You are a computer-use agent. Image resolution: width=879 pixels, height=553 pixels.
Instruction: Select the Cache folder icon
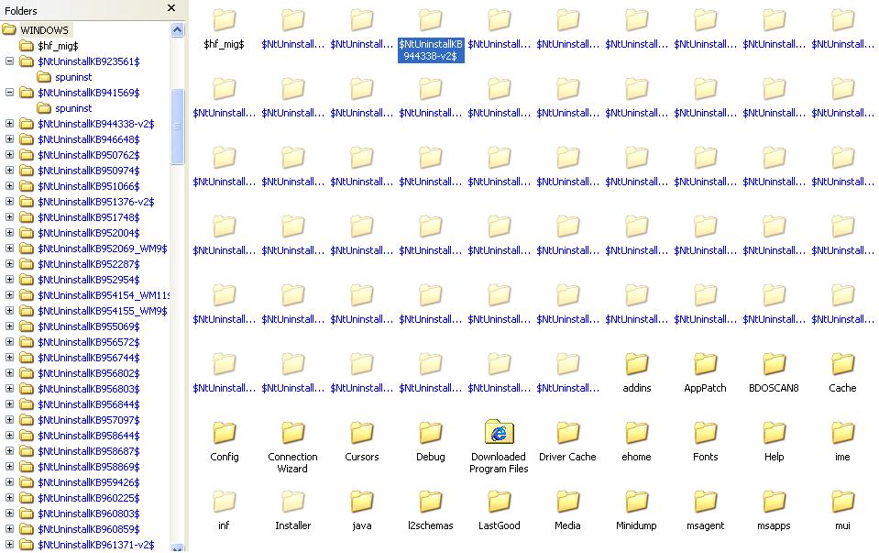[x=842, y=364]
